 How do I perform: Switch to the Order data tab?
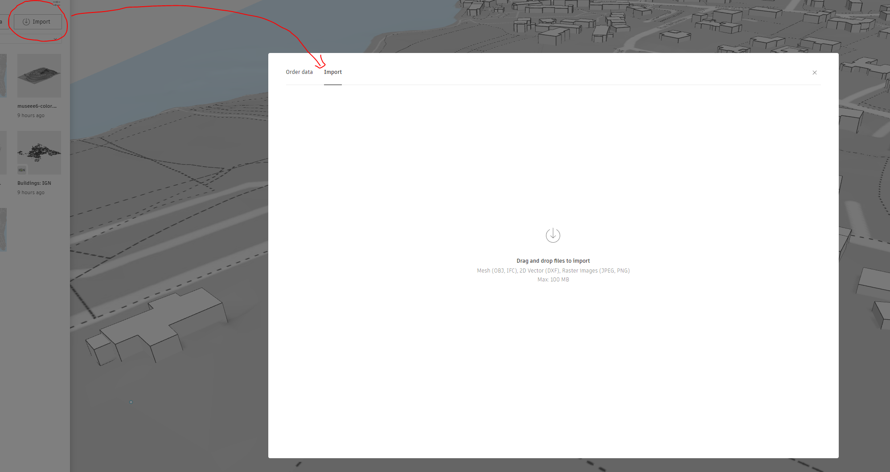[299, 72]
